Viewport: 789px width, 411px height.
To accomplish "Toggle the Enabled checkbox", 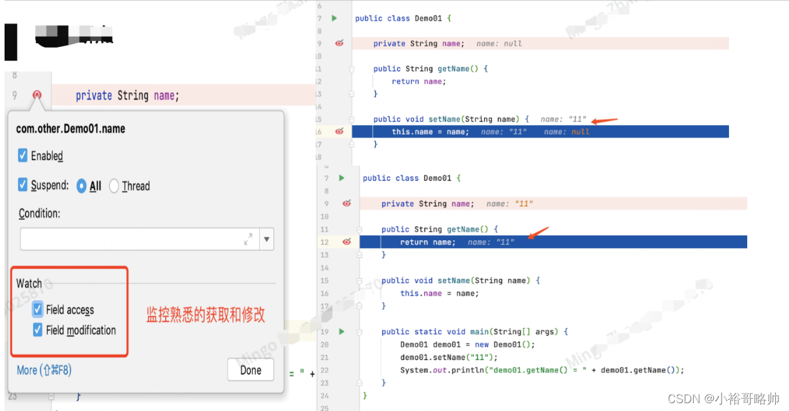I will [23, 156].
